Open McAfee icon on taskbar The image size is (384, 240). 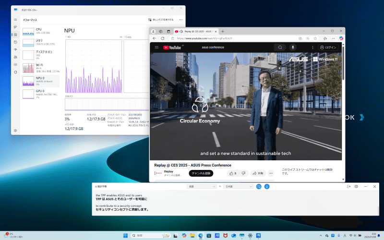pos(225,236)
